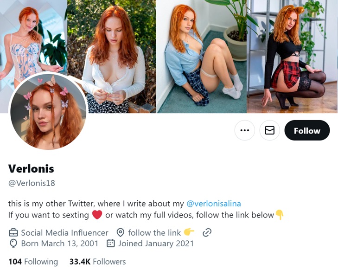Open the circular profile avatar photo
338x269 pixels.
tap(48, 111)
